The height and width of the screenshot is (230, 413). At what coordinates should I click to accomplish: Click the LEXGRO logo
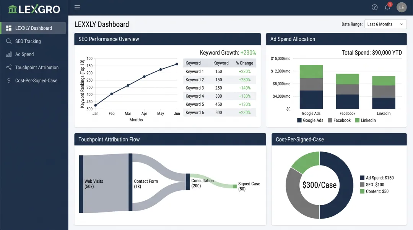click(x=34, y=9)
